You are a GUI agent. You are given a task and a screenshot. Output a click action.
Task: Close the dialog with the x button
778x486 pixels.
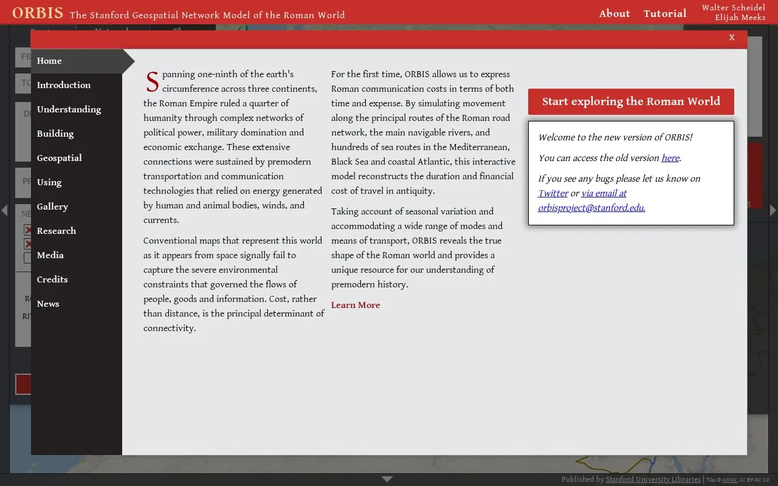coord(732,38)
